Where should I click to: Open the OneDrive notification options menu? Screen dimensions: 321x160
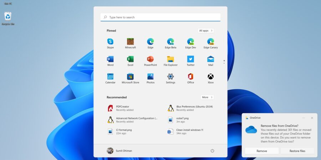coord(304,118)
